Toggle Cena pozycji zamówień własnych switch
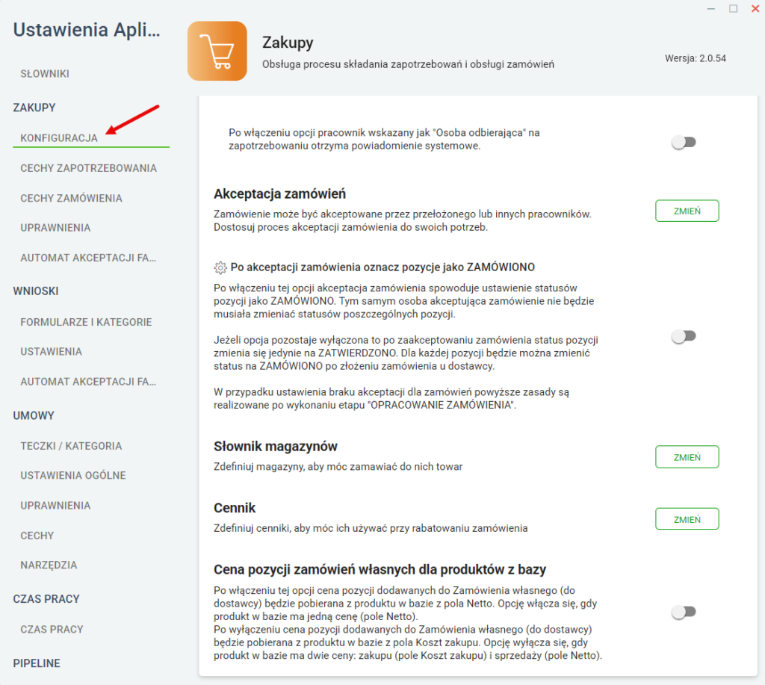The image size is (765, 685). 684,612
